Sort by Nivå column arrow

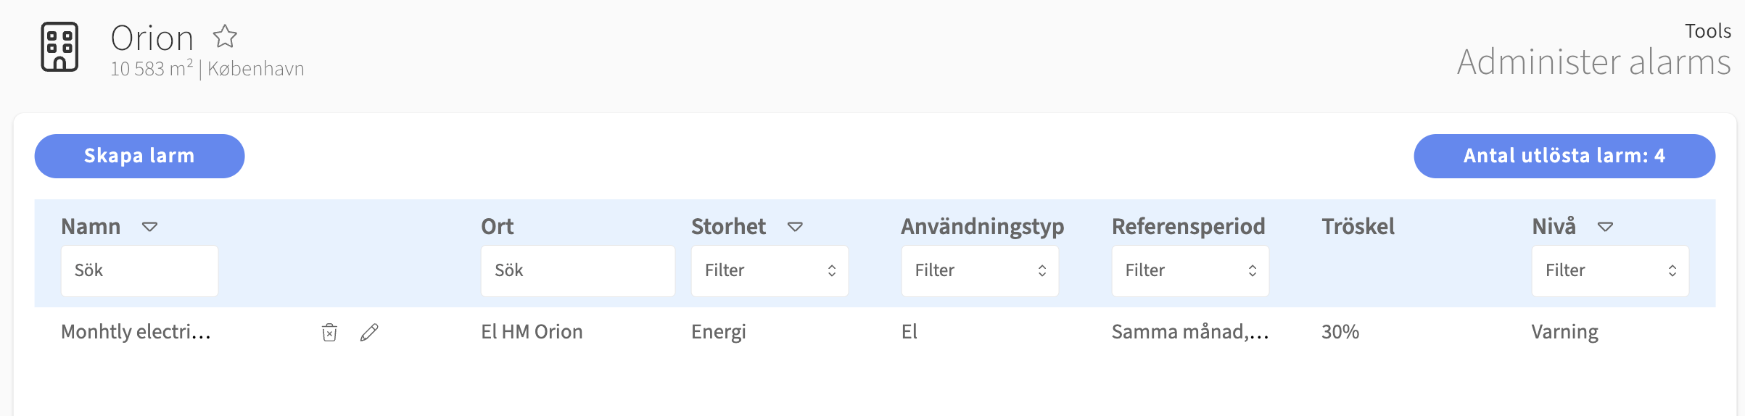coord(1606,227)
